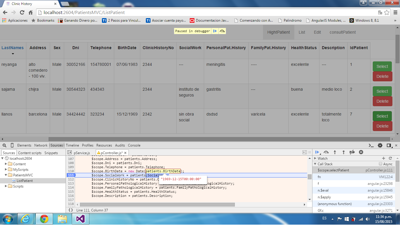Viewport: 400px width, 234px height.
Task: Show the console drawer icon
Action: pyautogui.click(x=371, y=145)
